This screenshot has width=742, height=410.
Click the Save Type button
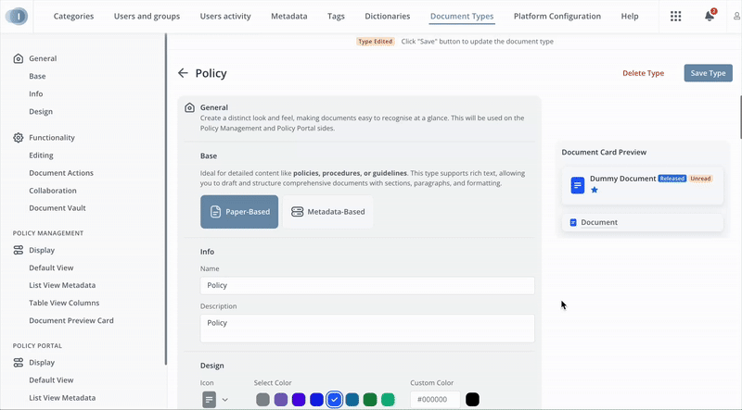[708, 73]
